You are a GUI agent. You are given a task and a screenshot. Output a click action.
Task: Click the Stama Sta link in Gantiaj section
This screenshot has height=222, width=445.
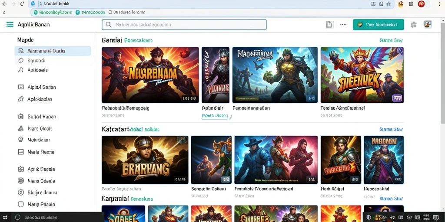pos(391,40)
